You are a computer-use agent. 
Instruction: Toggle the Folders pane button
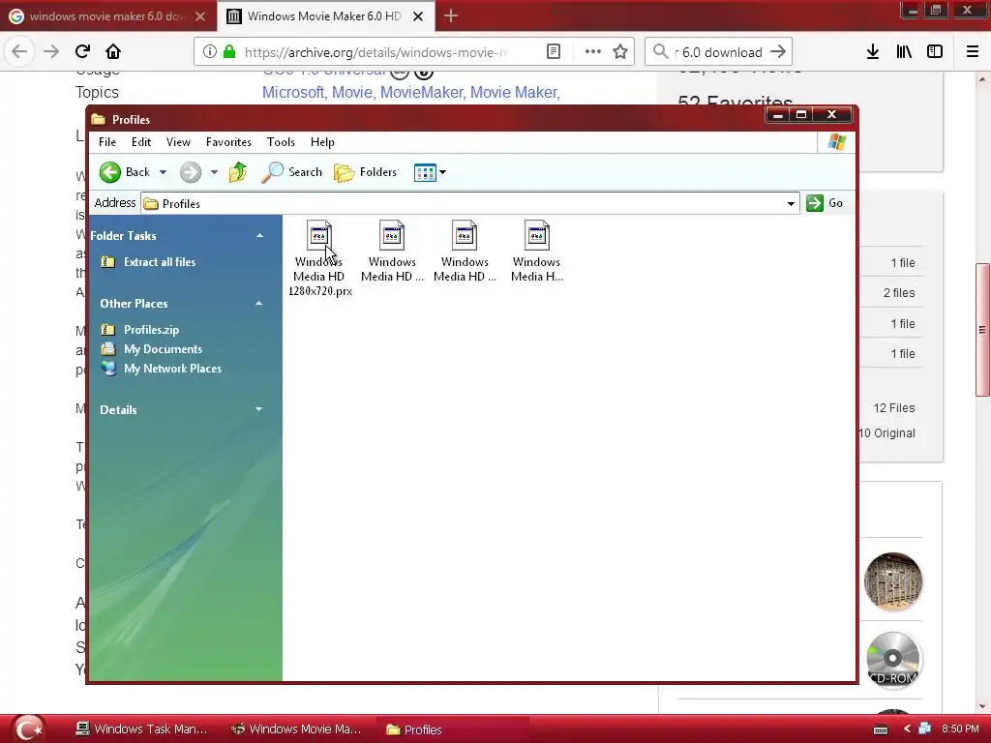(365, 172)
